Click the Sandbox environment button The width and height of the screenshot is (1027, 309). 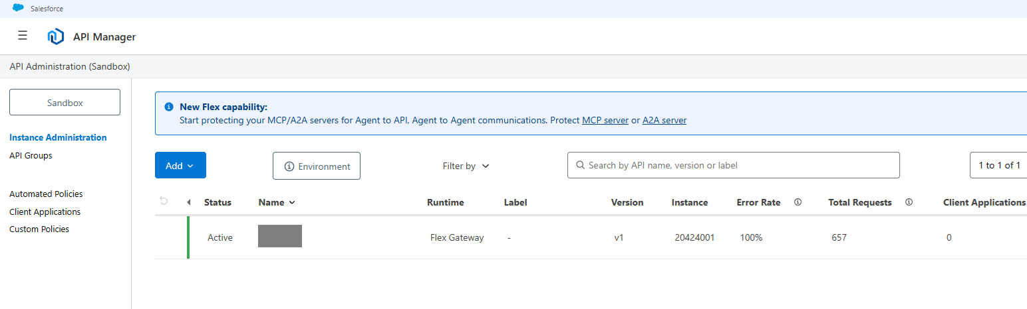click(65, 103)
